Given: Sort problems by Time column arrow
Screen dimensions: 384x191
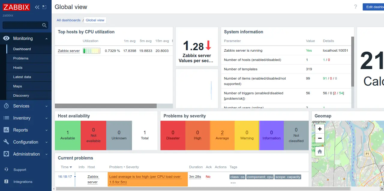Looking at the screenshot, I should [x=71, y=167].
